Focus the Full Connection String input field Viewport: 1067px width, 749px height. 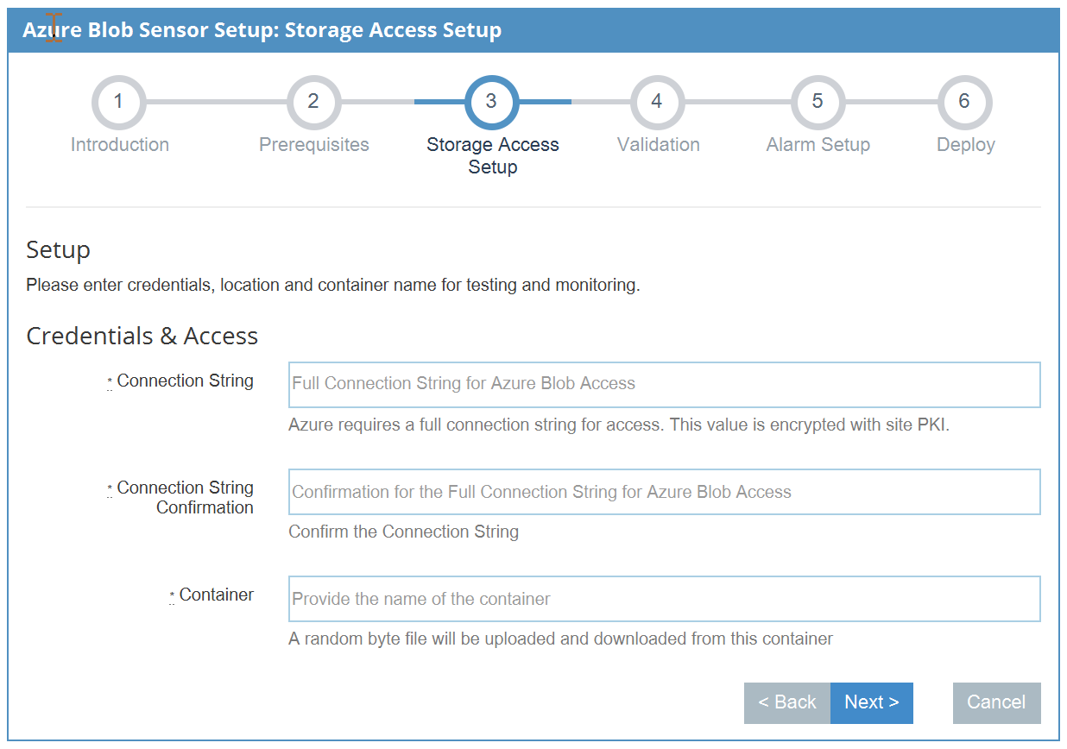pos(664,385)
